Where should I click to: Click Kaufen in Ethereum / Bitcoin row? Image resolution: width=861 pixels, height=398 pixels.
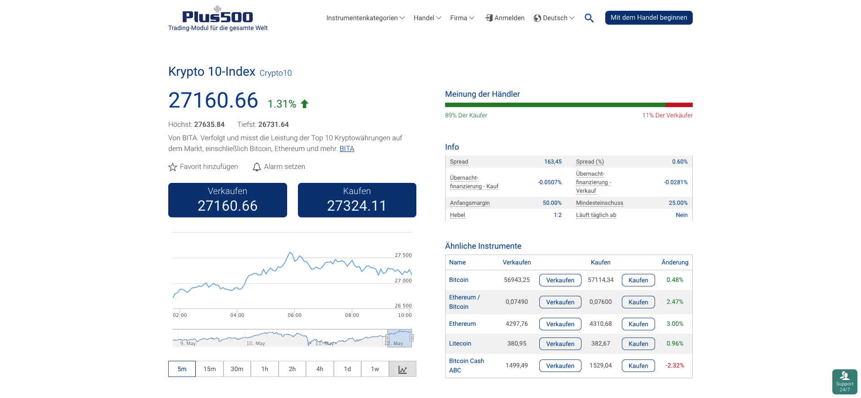point(638,302)
